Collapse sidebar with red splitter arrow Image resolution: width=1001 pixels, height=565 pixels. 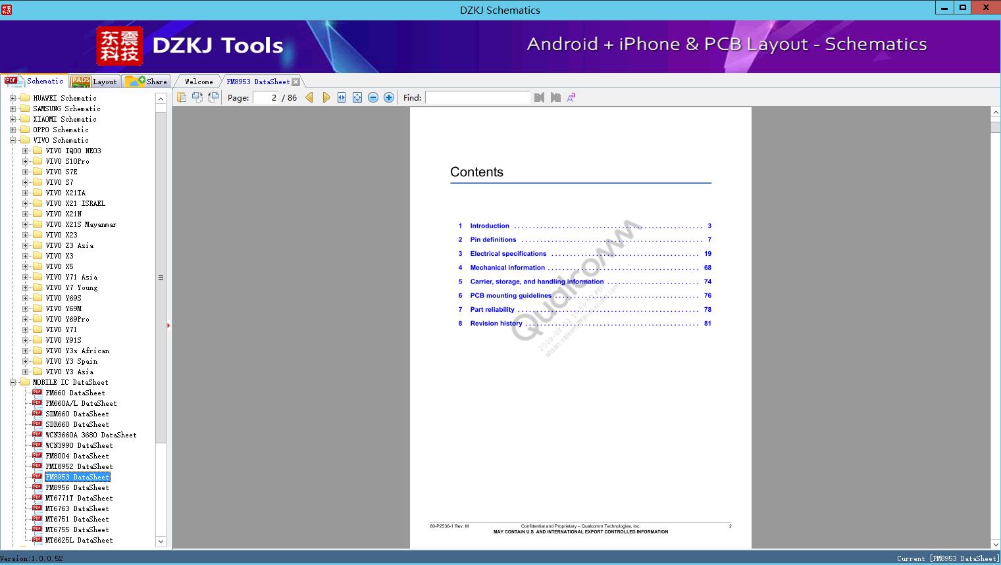point(168,325)
